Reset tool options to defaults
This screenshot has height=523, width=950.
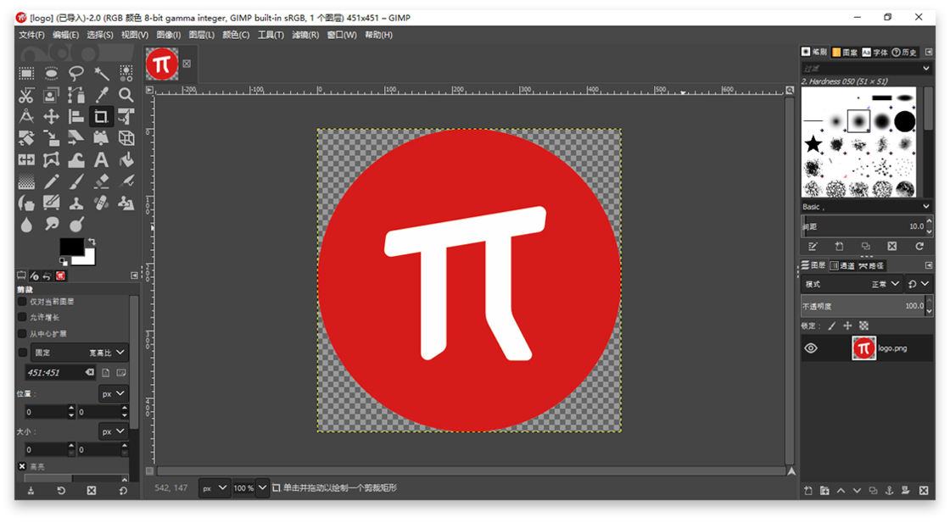coord(124,490)
